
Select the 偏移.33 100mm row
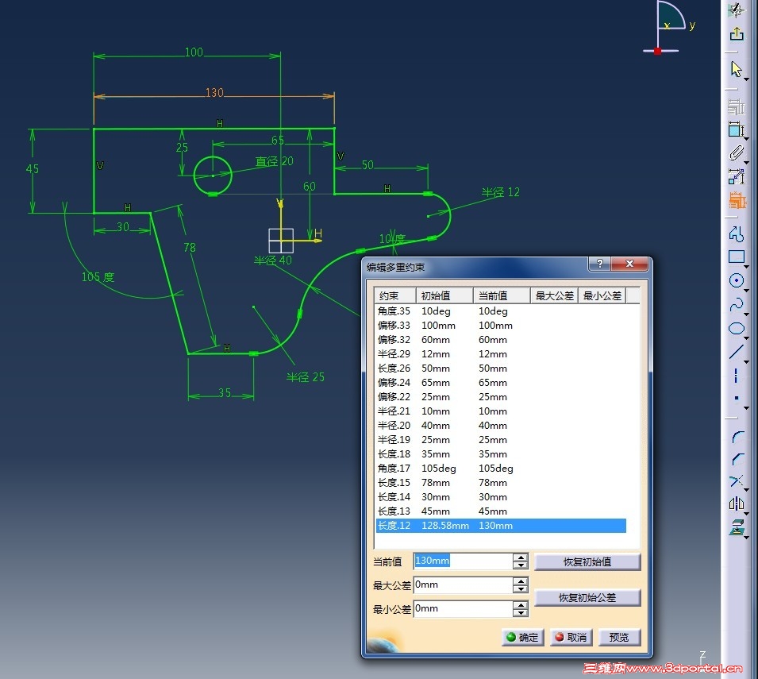501,326
